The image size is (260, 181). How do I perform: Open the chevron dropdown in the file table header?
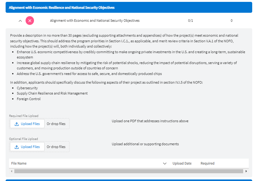165,164
